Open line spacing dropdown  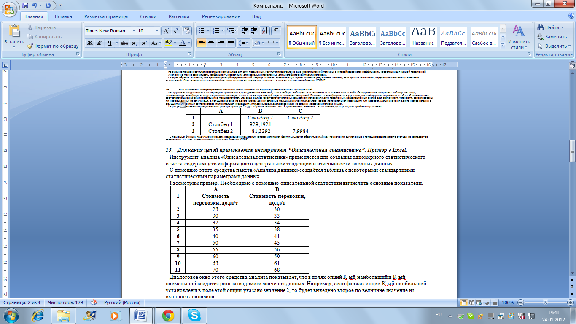point(244,43)
